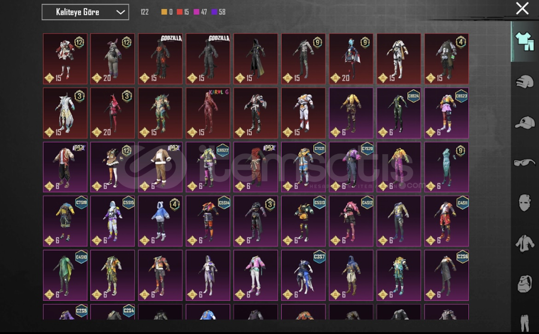
Task: Open the backpack category
Action: click(x=525, y=283)
